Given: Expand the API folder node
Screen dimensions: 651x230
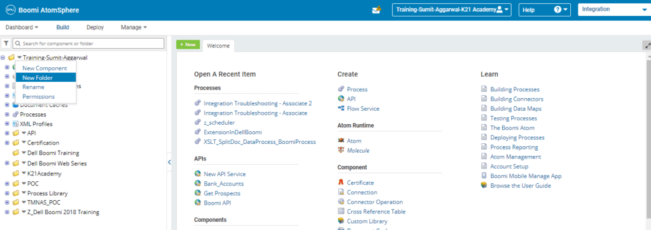Looking at the screenshot, I should pos(7,133).
